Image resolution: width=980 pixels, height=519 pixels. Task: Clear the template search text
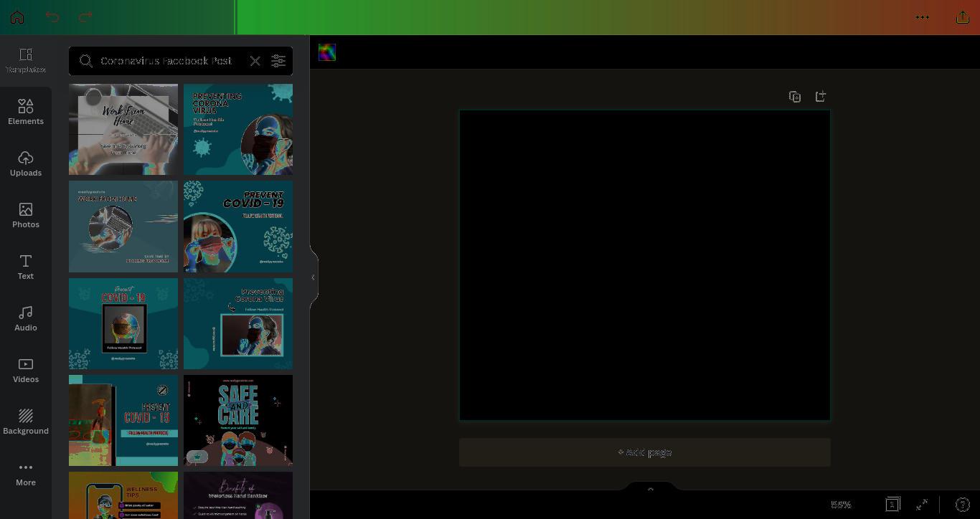(x=255, y=61)
